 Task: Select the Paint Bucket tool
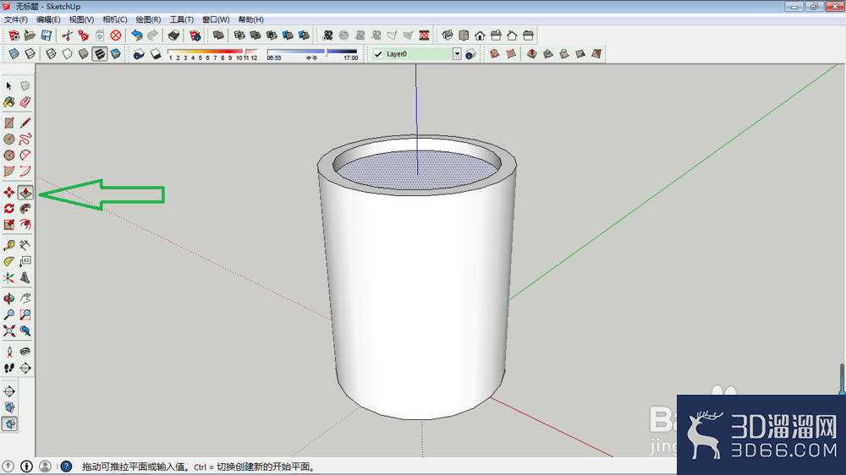9,102
